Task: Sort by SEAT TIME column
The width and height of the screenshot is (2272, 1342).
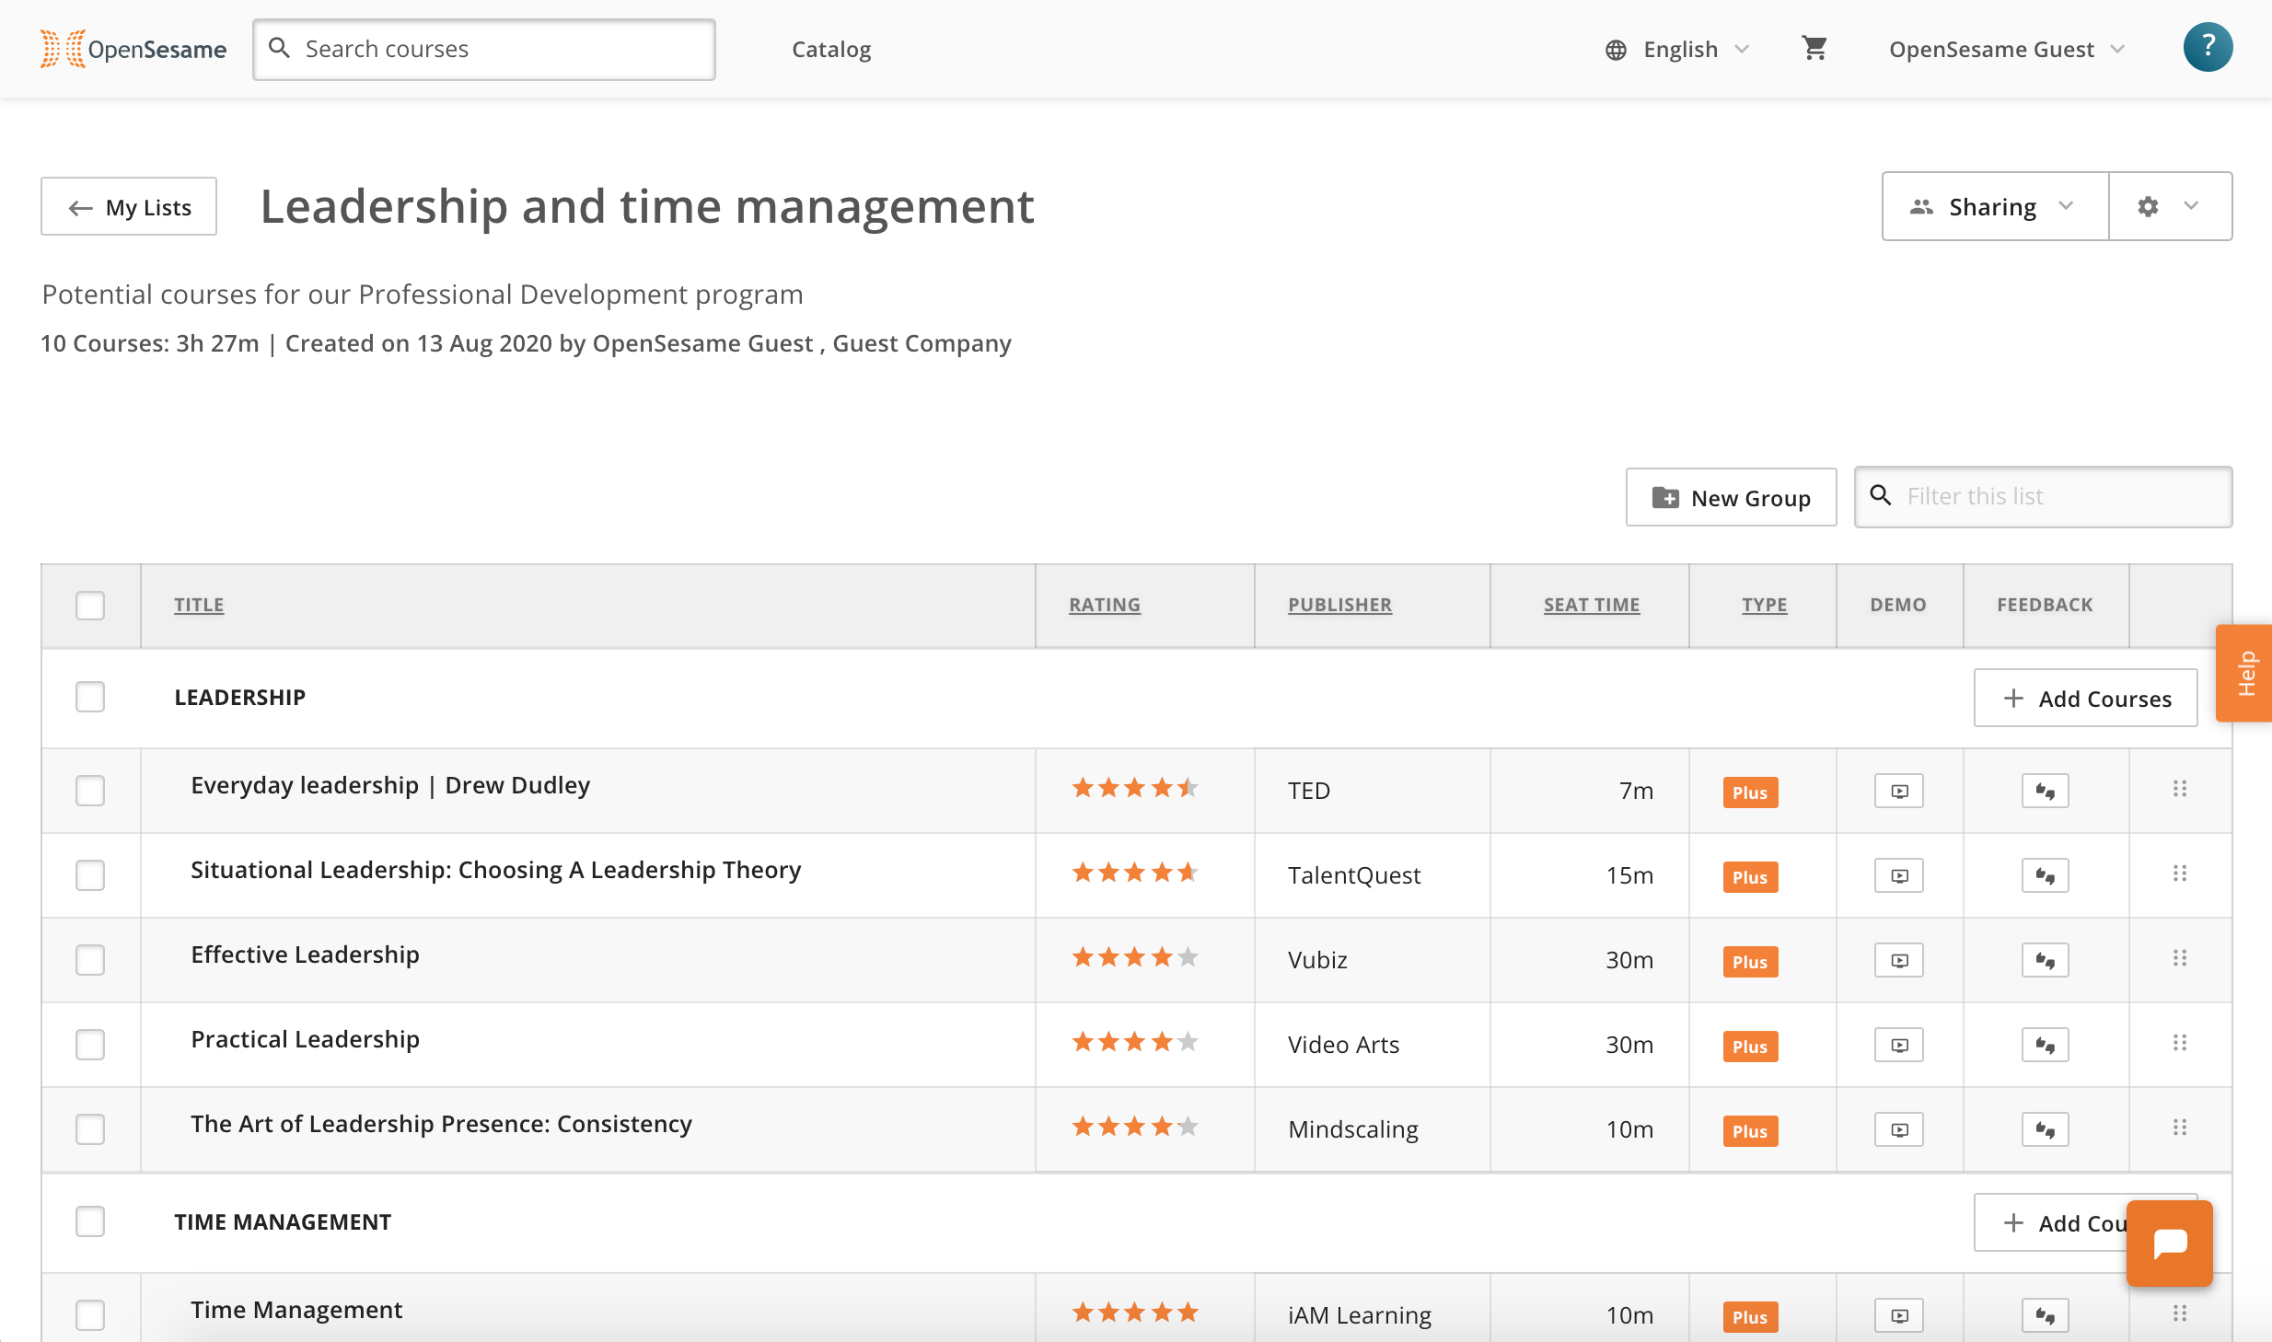Action: (1592, 605)
